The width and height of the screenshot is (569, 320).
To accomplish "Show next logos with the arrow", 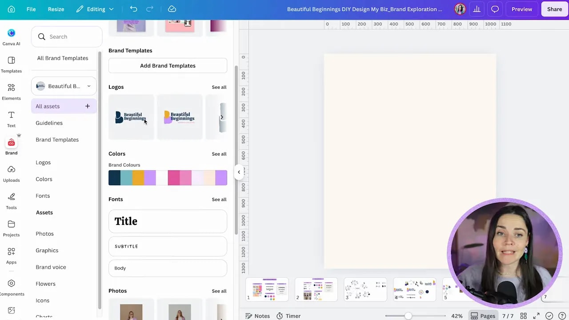I will click(222, 117).
